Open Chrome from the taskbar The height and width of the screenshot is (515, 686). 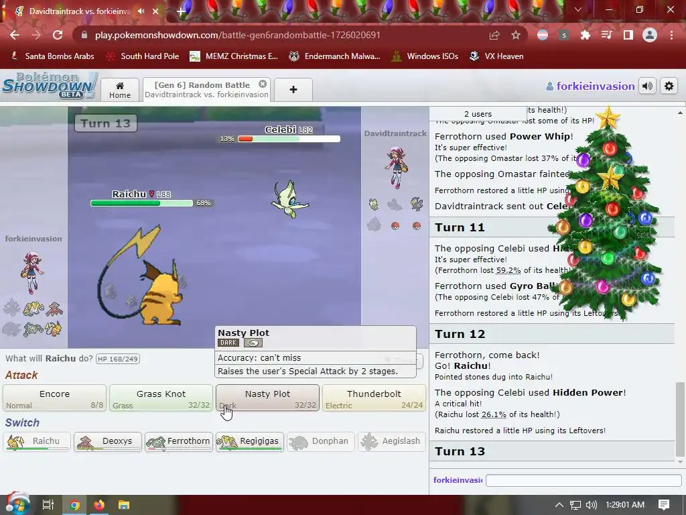tap(74, 505)
